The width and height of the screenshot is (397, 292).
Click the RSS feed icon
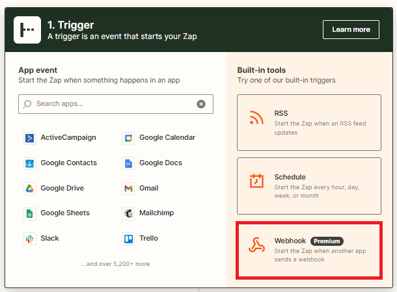coord(256,118)
